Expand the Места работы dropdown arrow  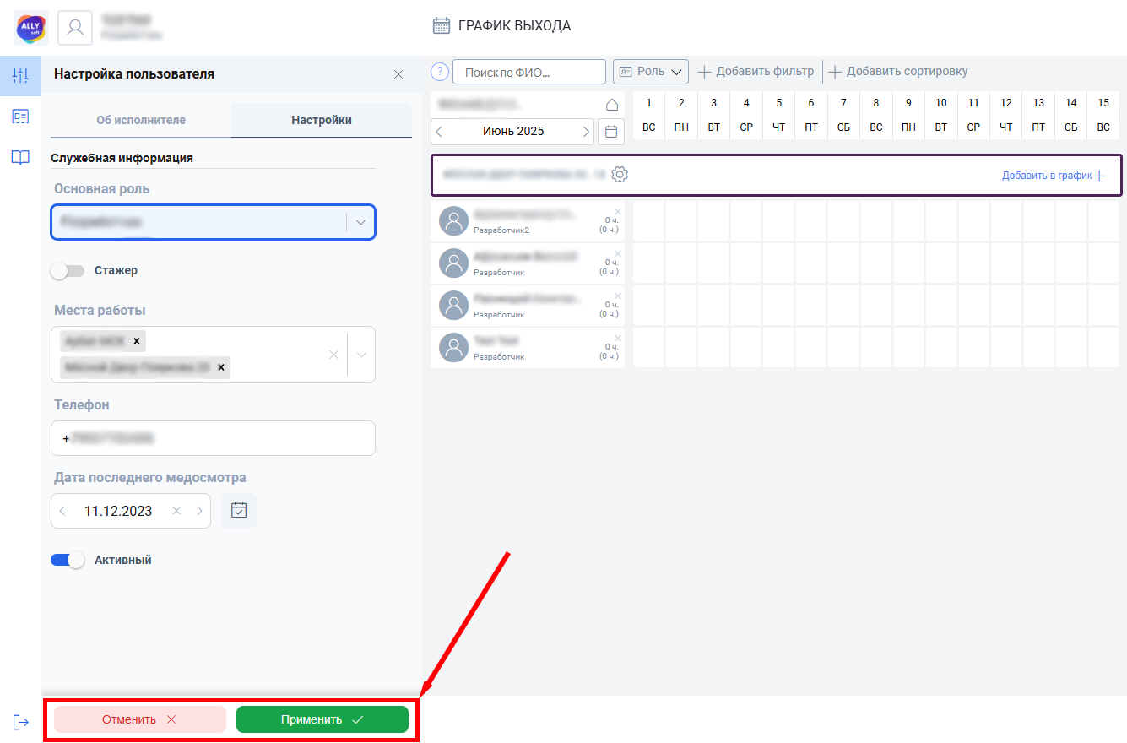click(361, 355)
